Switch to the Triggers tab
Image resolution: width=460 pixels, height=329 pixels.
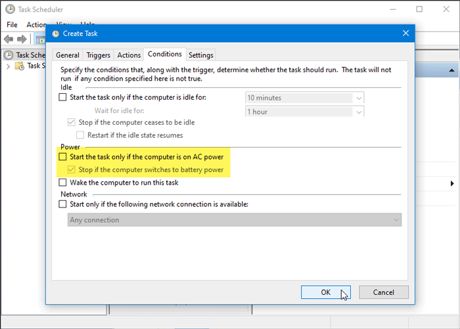coord(99,55)
